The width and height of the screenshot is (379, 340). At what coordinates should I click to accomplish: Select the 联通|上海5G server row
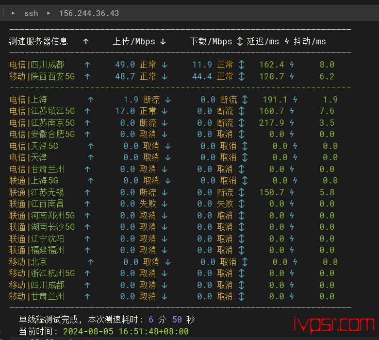[x=174, y=181]
